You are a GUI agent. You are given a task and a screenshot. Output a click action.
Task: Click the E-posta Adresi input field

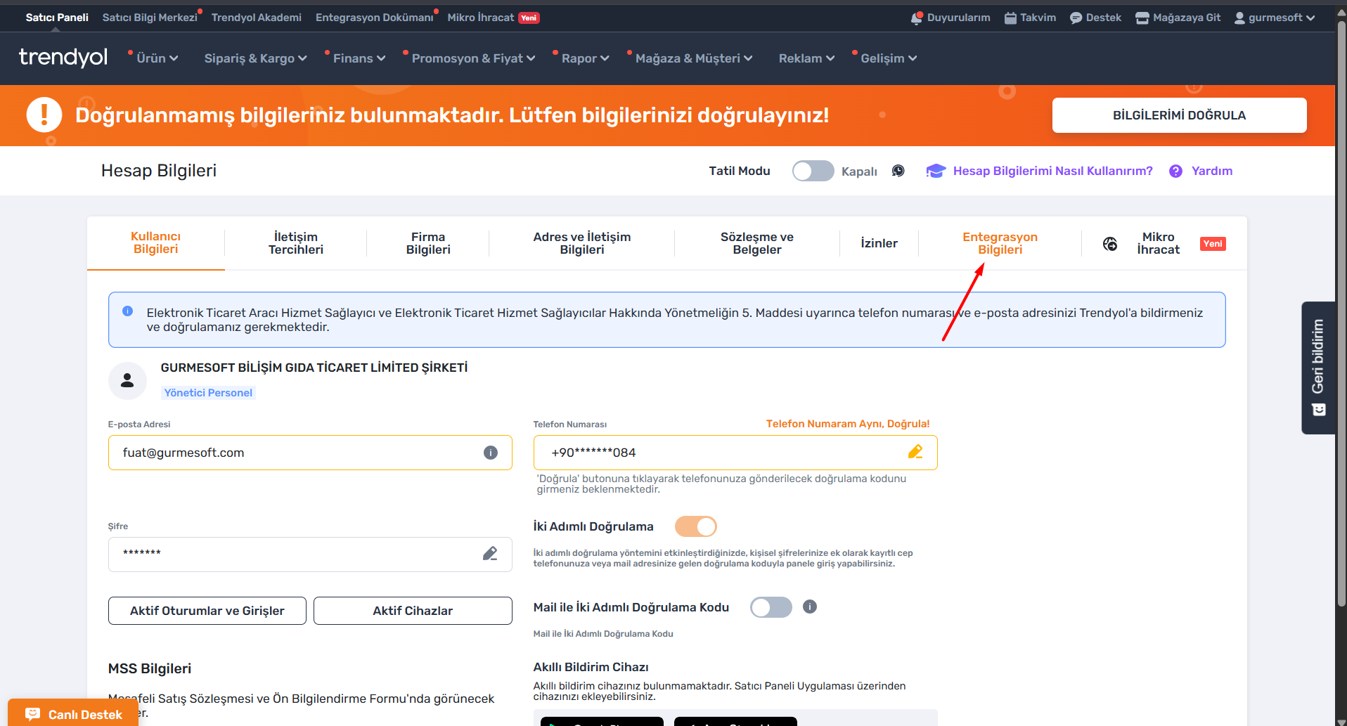(x=310, y=453)
